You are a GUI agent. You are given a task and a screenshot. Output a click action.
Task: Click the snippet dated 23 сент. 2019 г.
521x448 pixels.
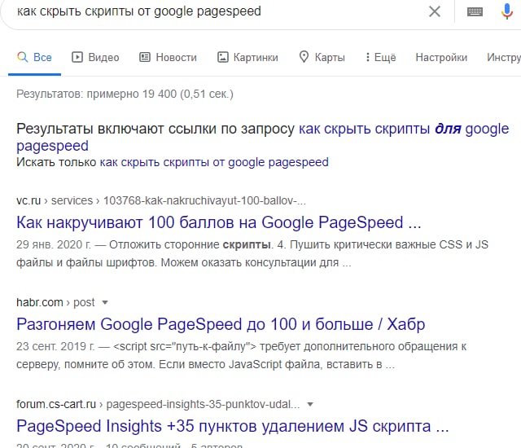point(242,355)
